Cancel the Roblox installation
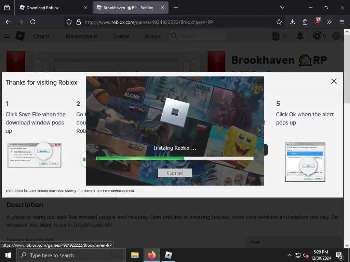Screen dimensions: 350x262 click(175, 173)
